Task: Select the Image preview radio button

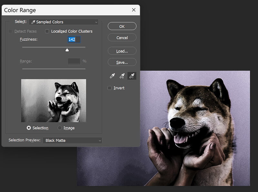Action: 60,128
